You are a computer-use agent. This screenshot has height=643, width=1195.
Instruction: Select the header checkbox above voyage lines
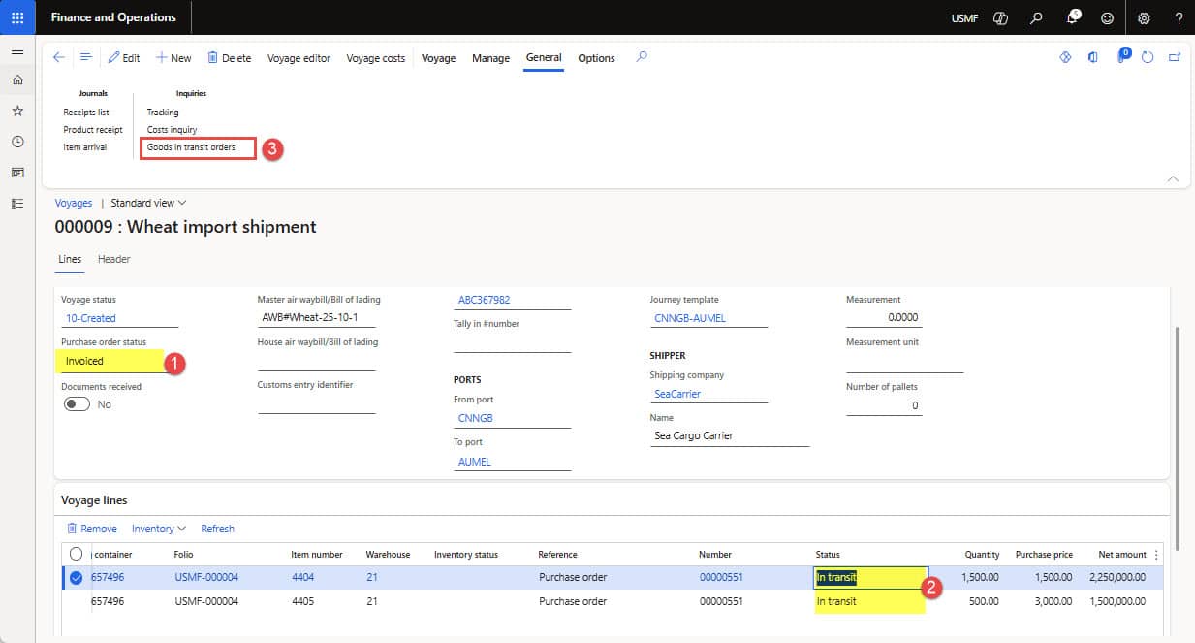tap(75, 554)
